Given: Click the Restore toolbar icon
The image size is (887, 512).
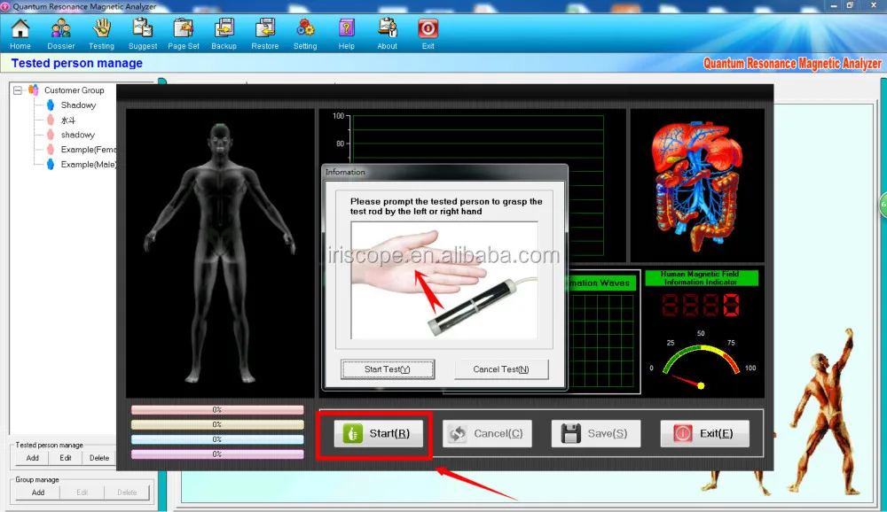Looking at the screenshot, I should 264,34.
